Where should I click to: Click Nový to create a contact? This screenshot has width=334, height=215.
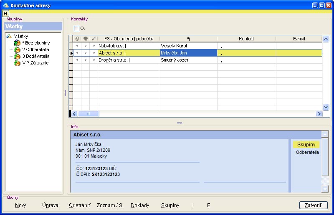(20, 205)
